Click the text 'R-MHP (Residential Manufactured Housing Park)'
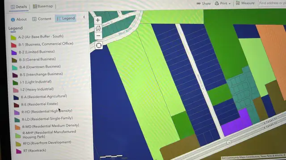The image size is (286, 160). [x=49, y=134]
